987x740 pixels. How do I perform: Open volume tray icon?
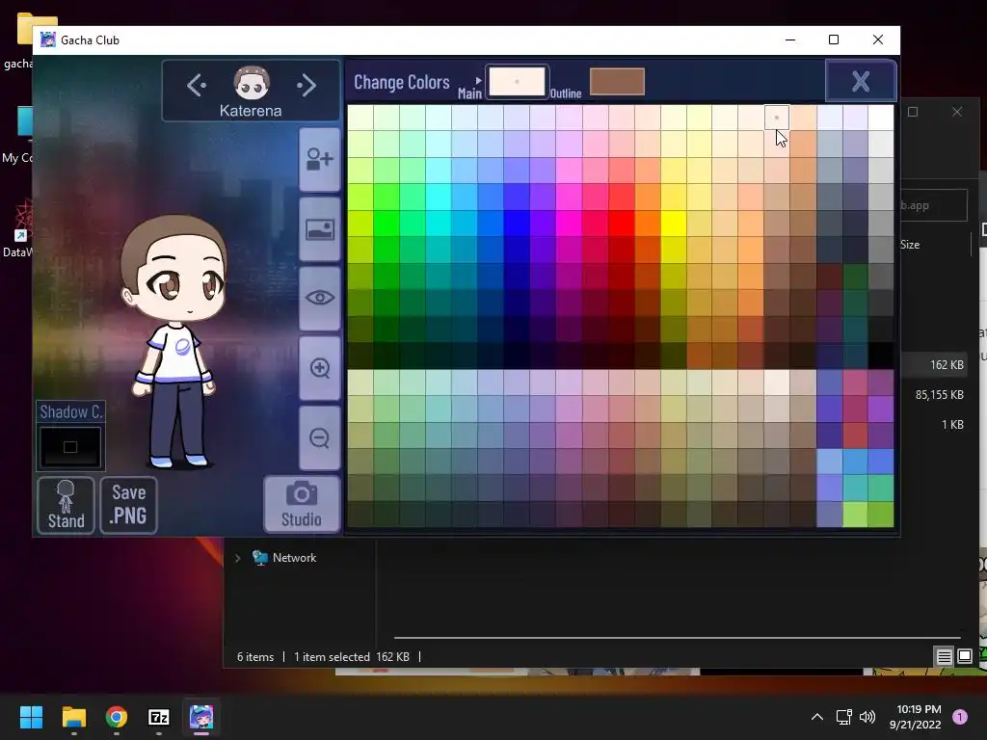[x=867, y=717]
